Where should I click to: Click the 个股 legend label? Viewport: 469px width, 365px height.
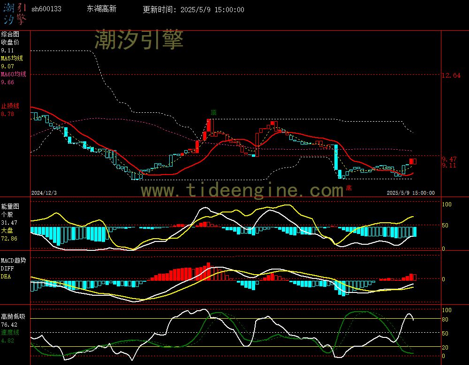[x=7, y=215]
